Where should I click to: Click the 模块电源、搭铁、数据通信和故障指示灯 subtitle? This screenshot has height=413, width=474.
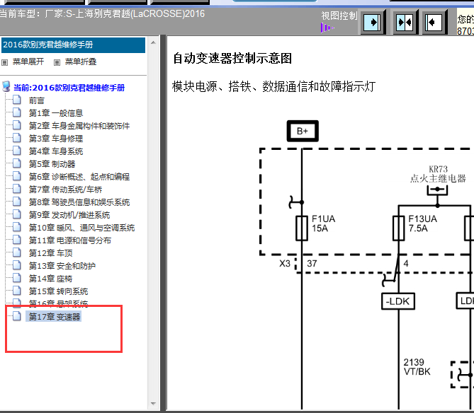pyautogui.click(x=274, y=86)
